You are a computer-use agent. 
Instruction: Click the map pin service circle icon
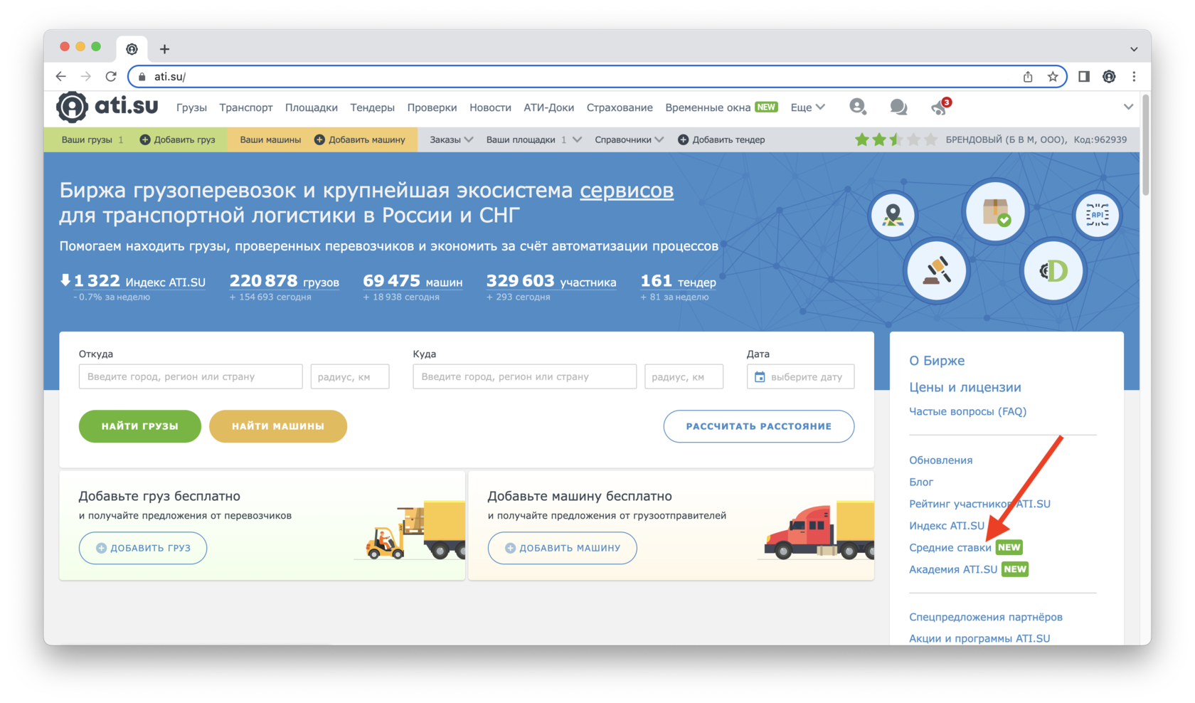[893, 215]
